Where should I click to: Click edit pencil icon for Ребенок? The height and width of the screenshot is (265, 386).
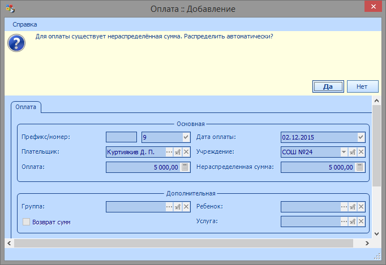(x=353, y=207)
